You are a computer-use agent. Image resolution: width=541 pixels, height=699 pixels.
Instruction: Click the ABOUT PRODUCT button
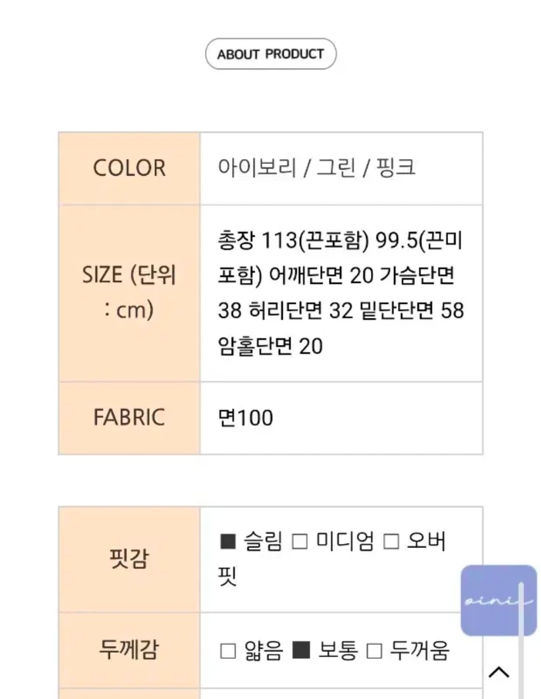270,54
